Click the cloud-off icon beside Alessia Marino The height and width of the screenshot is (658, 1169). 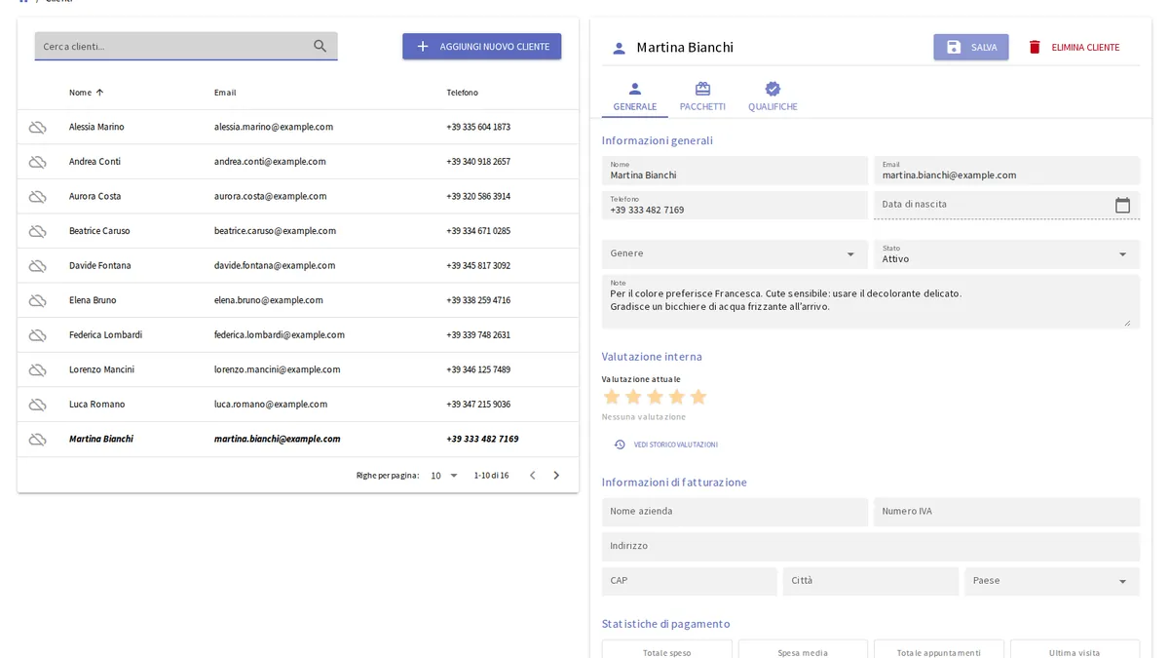pyautogui.click(x=37, y=127)
